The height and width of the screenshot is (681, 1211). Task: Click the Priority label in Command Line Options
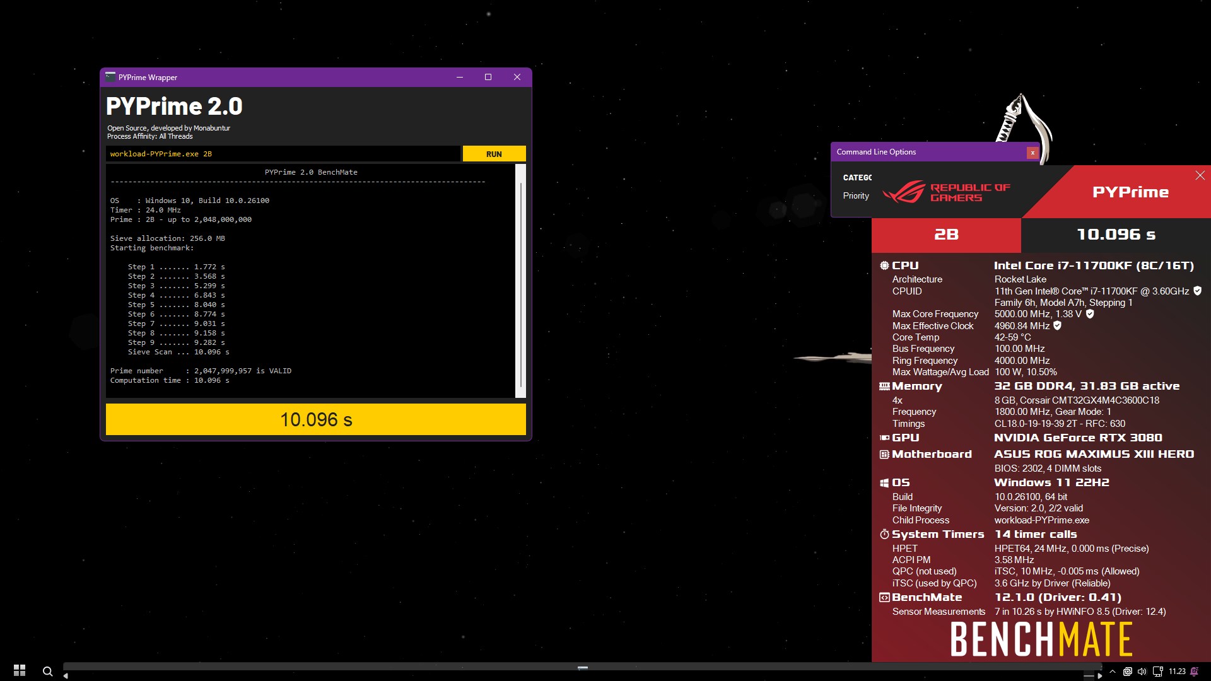856,196
